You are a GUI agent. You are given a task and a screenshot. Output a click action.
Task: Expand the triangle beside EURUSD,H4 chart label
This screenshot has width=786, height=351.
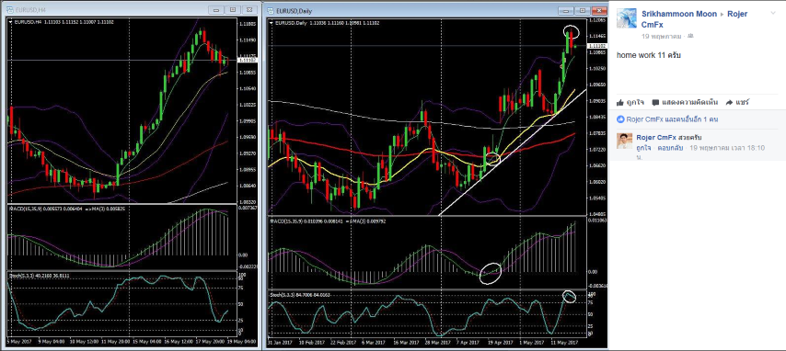[10, 22]
